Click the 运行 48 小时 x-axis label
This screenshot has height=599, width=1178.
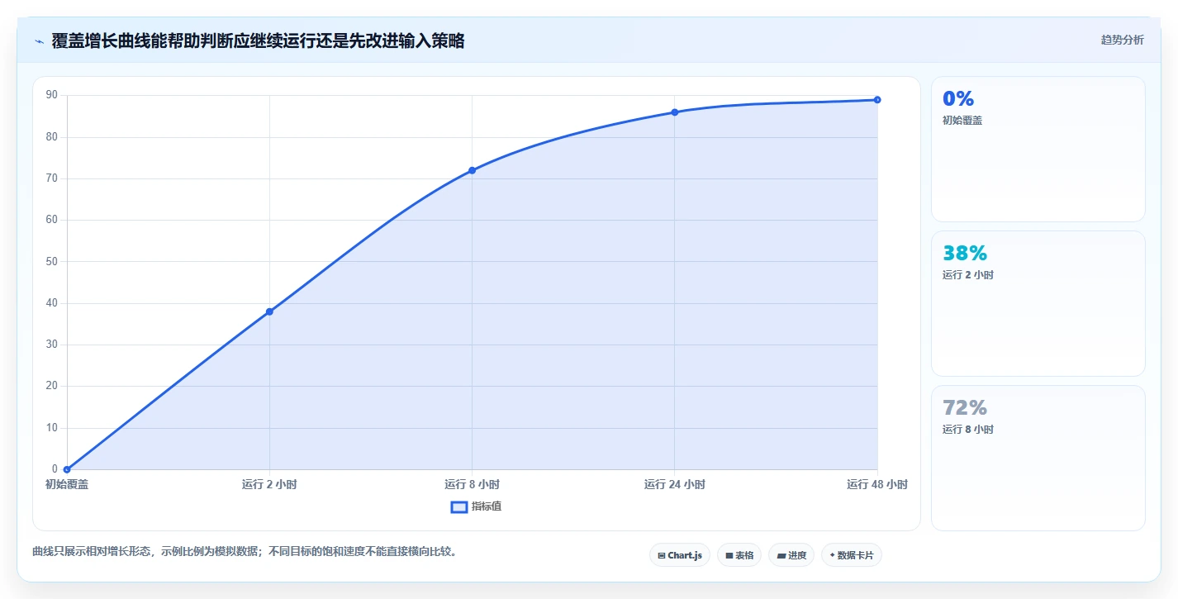(877, 485)
